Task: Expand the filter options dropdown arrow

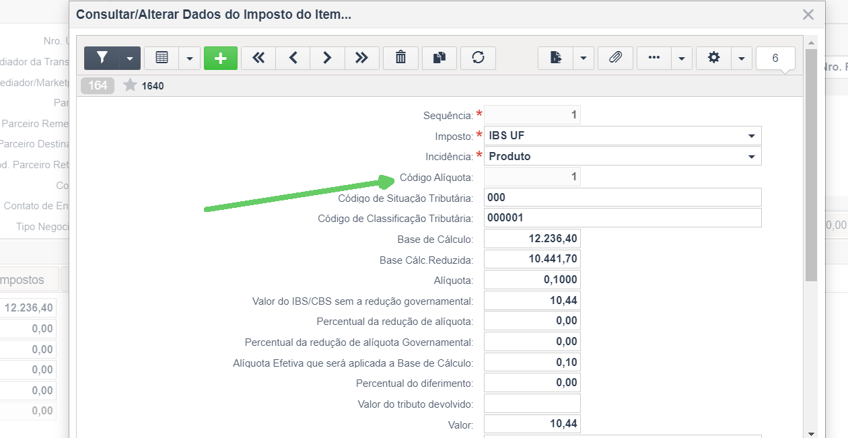Action: coord(130,58)
